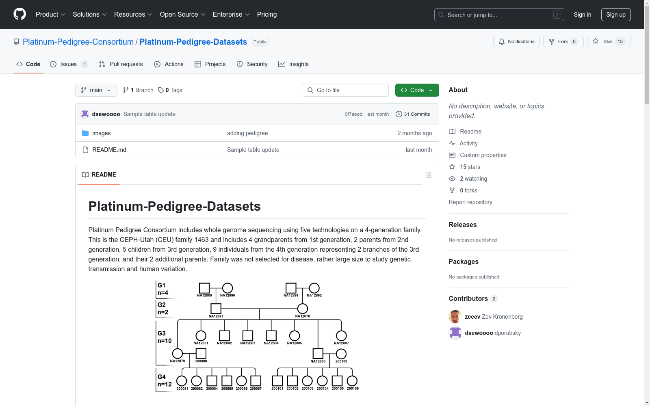Click the pedigree diagram image
Viewport: 650px width, 406px height.
pos(257,336)
